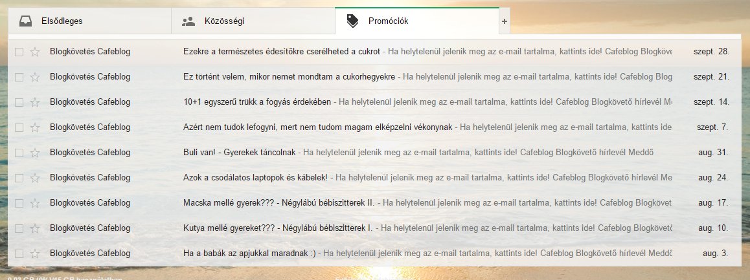This screenshot has width=750, height=280.
Task: Open 'Macska mellé gyerek???' email from aug. 17
Action: click(278, 203)
